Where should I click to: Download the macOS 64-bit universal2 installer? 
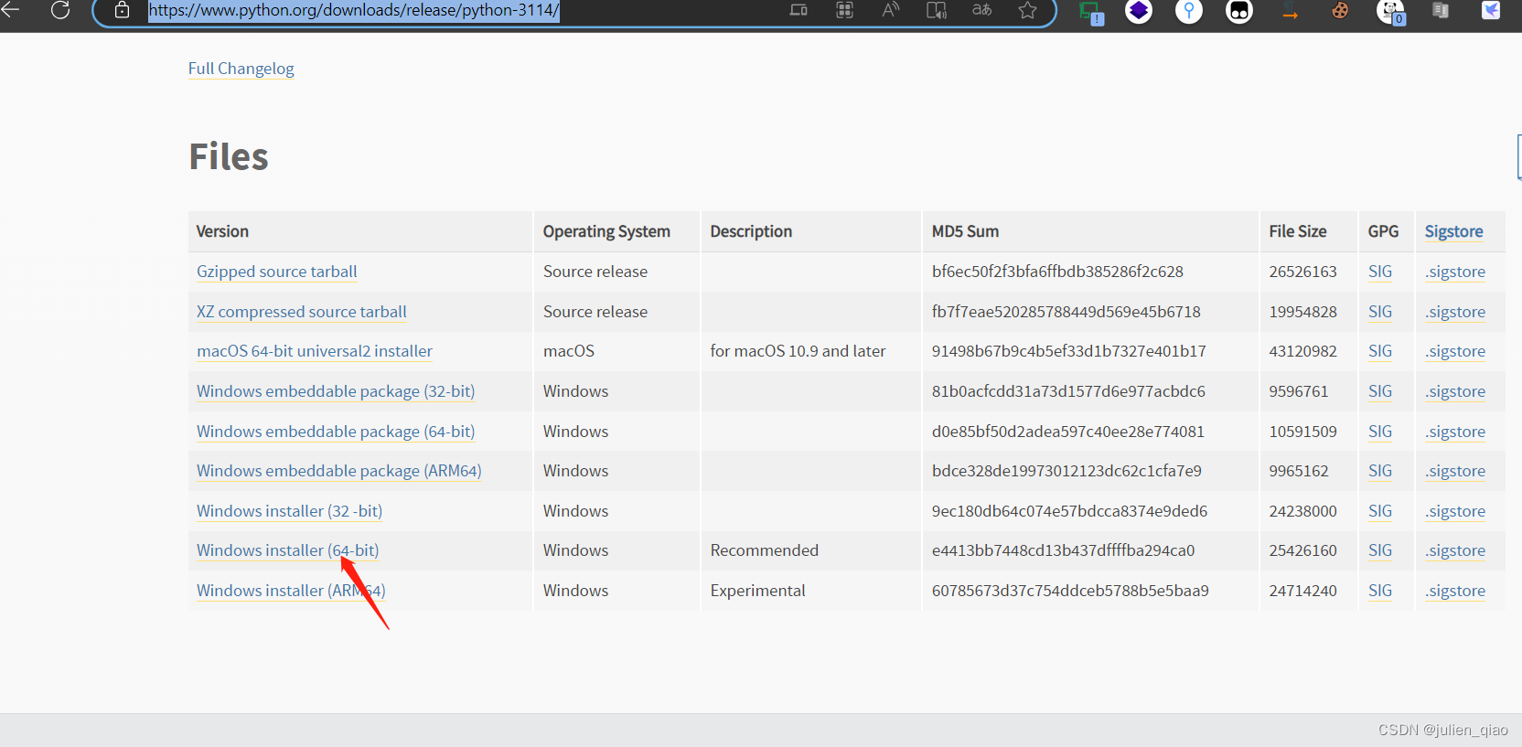(x=315, y=351)
